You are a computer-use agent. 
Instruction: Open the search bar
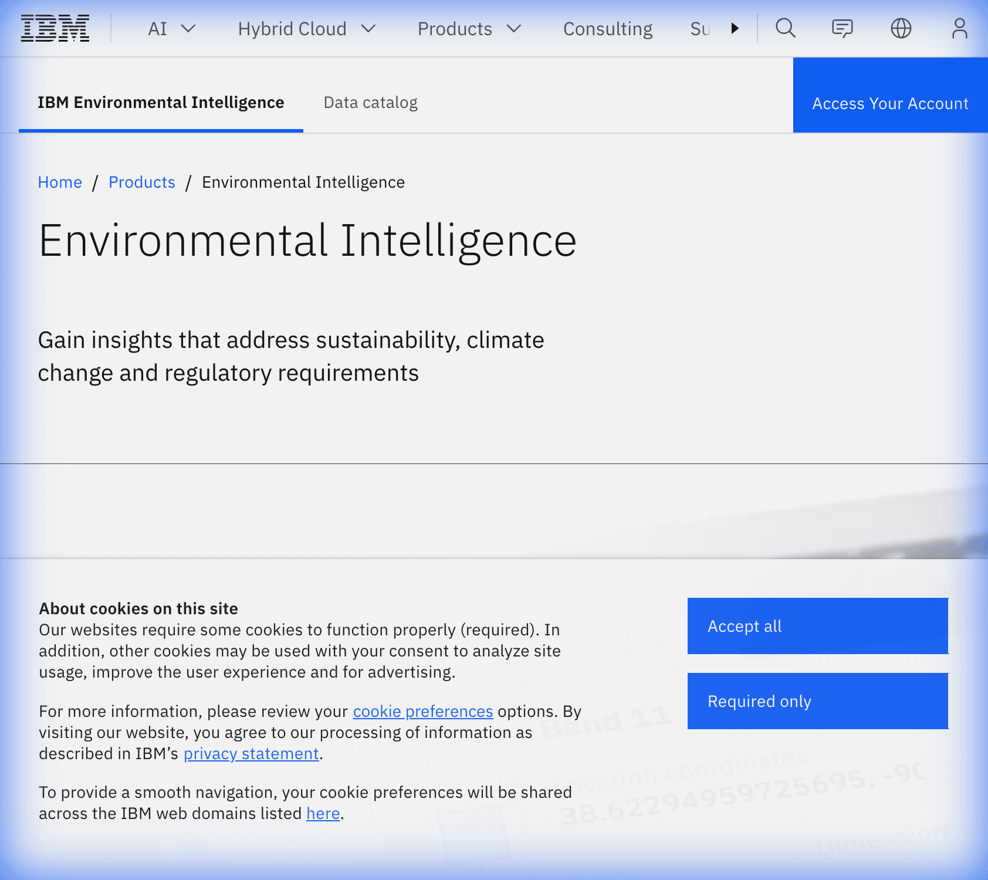click(785, 28)
